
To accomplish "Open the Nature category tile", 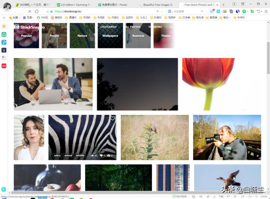I will 82,35.
